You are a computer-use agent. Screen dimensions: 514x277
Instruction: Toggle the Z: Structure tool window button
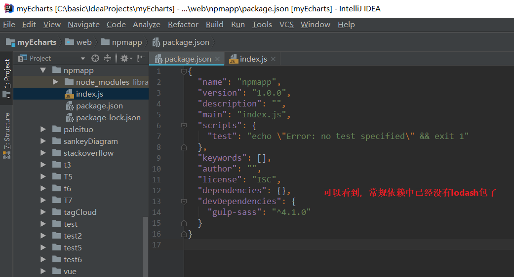(6, 136)
